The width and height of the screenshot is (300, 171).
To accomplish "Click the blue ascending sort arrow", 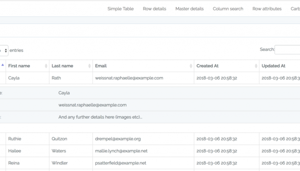I will pos(3,65).
